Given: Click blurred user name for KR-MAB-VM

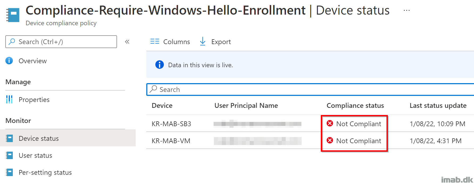Looking at the screenshot, I should point(257,141).
